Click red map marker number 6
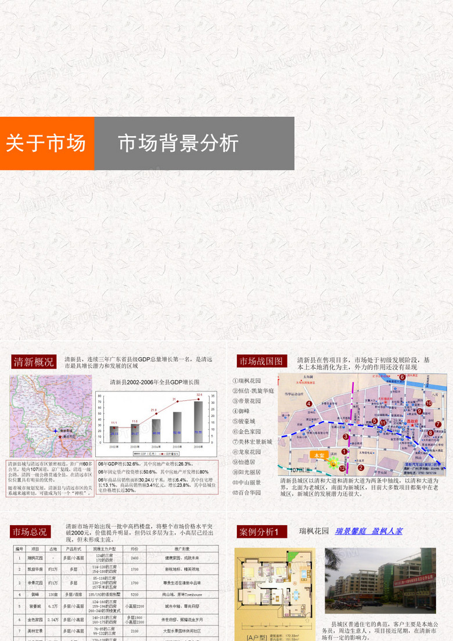The width and height of the screenshot is (453, 641). [402, 378]
